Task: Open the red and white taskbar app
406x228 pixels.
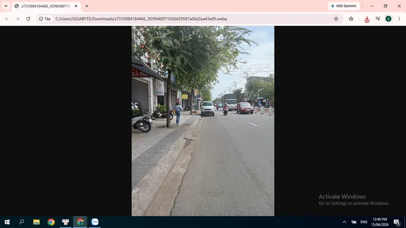Action: coord(65,222)
